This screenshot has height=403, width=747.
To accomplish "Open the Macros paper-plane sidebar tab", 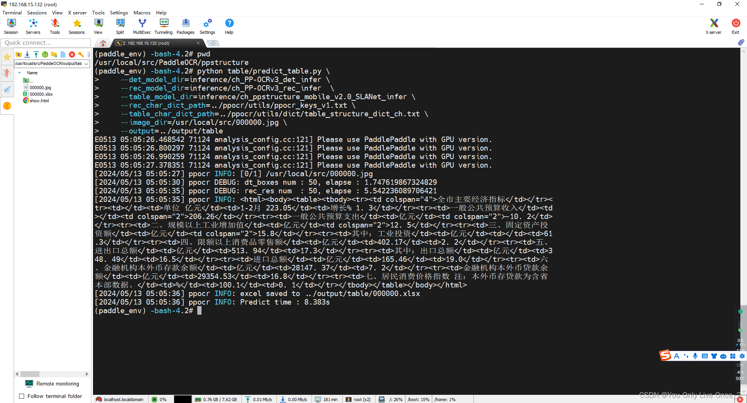I will click(x=7, y=89).
